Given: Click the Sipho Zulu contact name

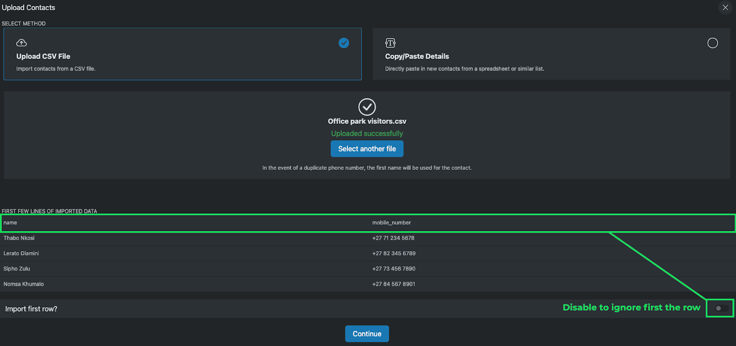Looking at the screenshot, I should (x=17, y=269).
